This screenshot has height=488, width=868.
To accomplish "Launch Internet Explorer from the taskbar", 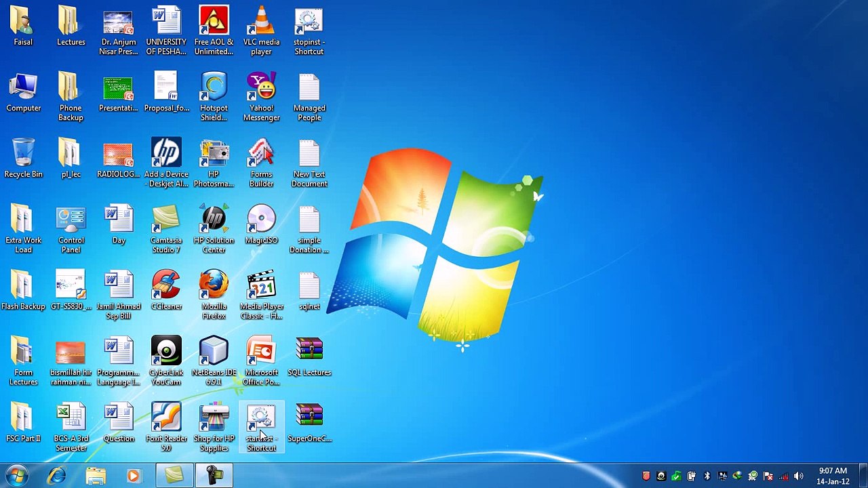I will (57, 476).
